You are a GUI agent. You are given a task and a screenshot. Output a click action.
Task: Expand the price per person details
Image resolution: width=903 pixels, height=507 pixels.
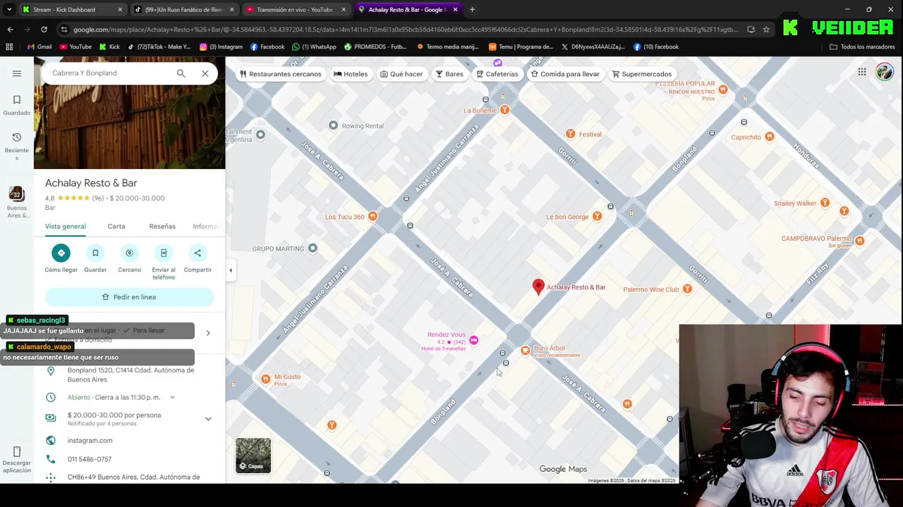[x=208, y=418]
